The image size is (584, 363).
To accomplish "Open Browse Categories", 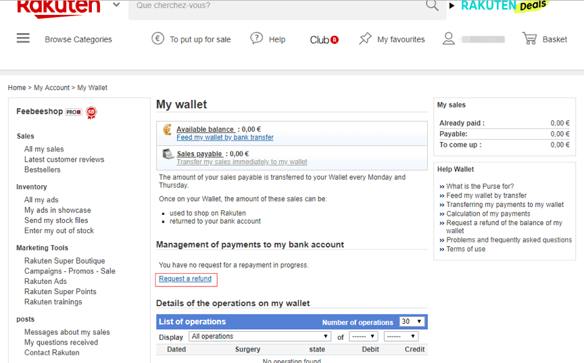I will point(78,39).
